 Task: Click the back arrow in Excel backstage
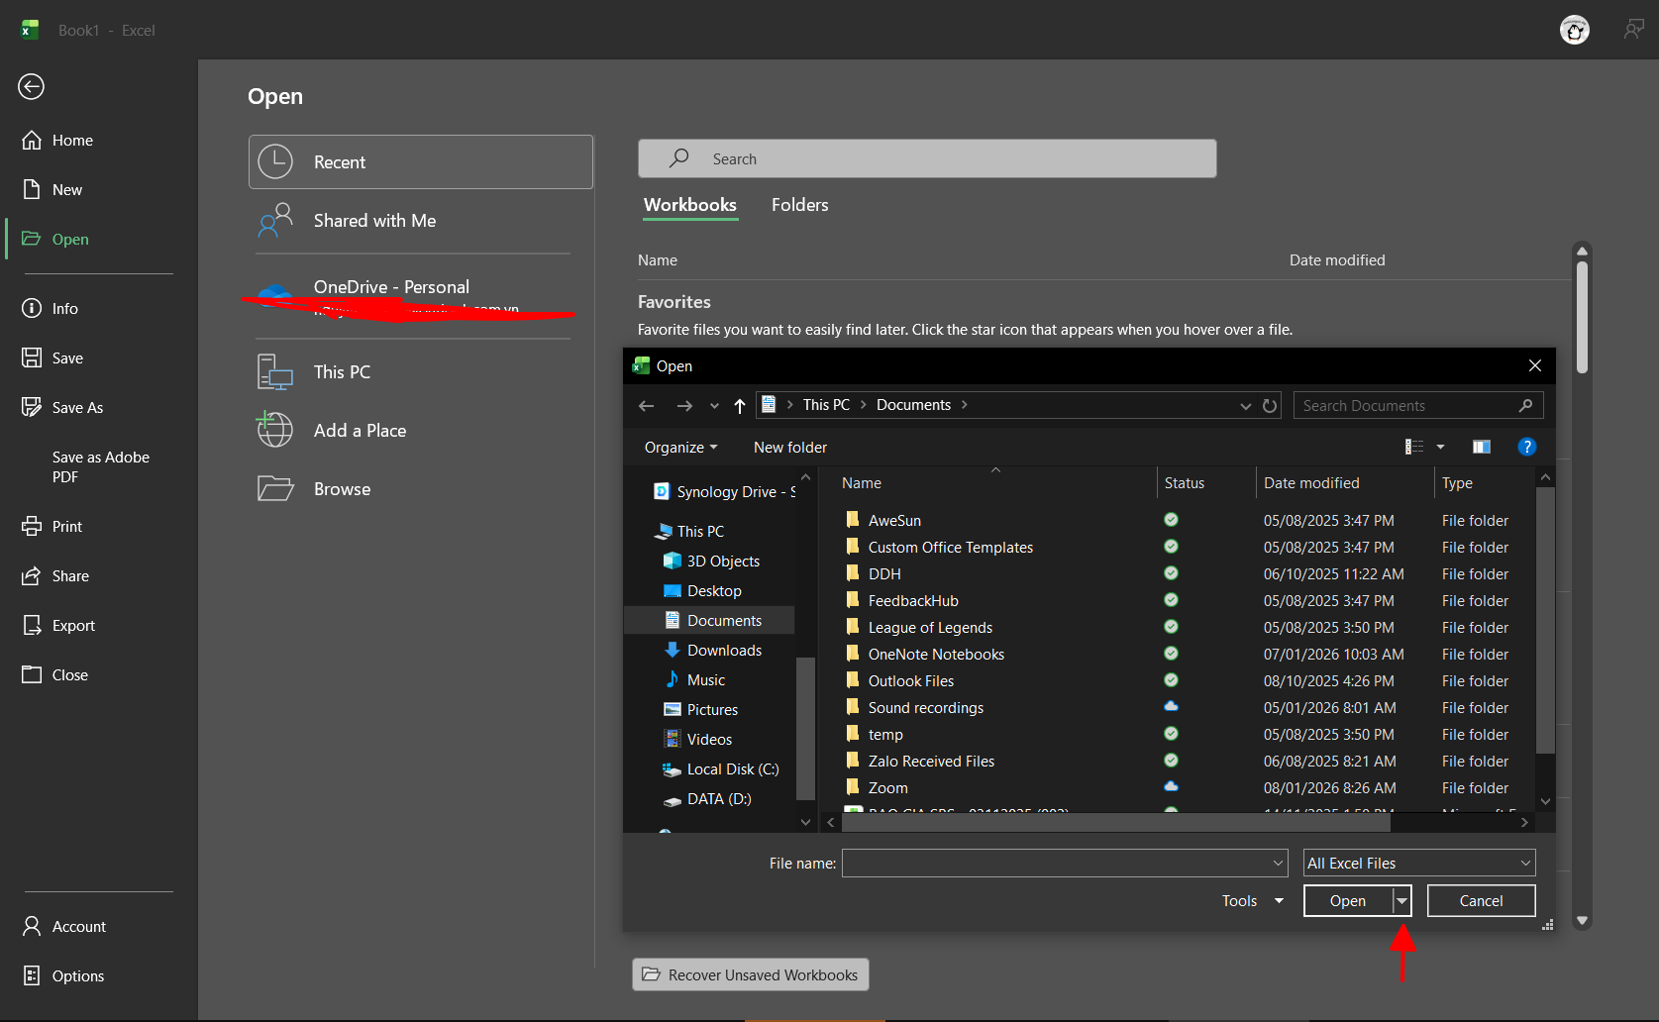(x=32, y=87)
